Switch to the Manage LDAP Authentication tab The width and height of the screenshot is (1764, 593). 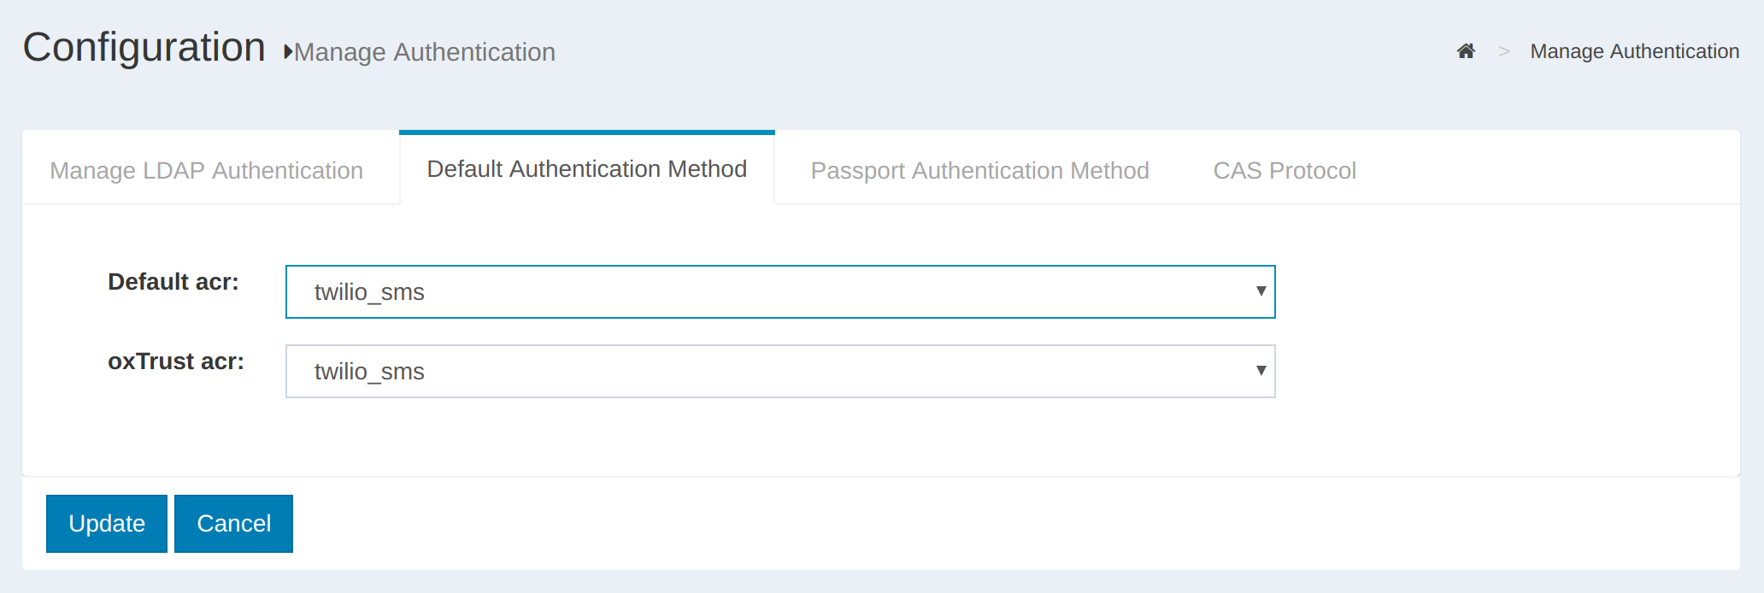tap(206, 170)
